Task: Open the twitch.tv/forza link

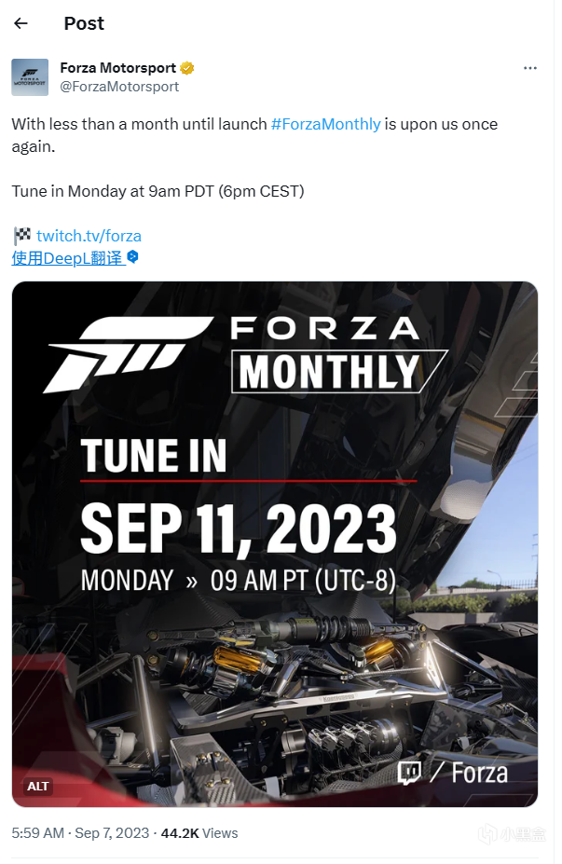Action: [x=89, y=236]
